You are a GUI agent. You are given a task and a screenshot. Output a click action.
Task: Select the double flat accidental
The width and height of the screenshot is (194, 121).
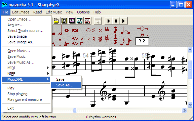coord(107,30)
